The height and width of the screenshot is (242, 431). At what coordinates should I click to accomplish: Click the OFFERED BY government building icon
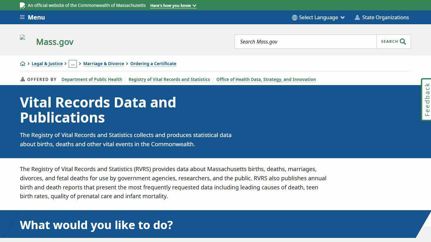click(22, 79)
